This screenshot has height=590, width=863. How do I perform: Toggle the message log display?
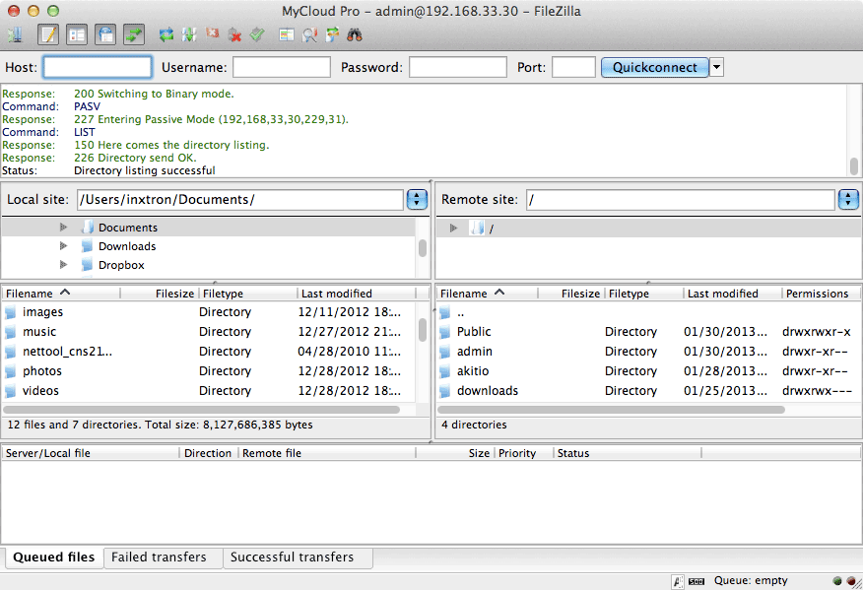[x=48, y=35]
